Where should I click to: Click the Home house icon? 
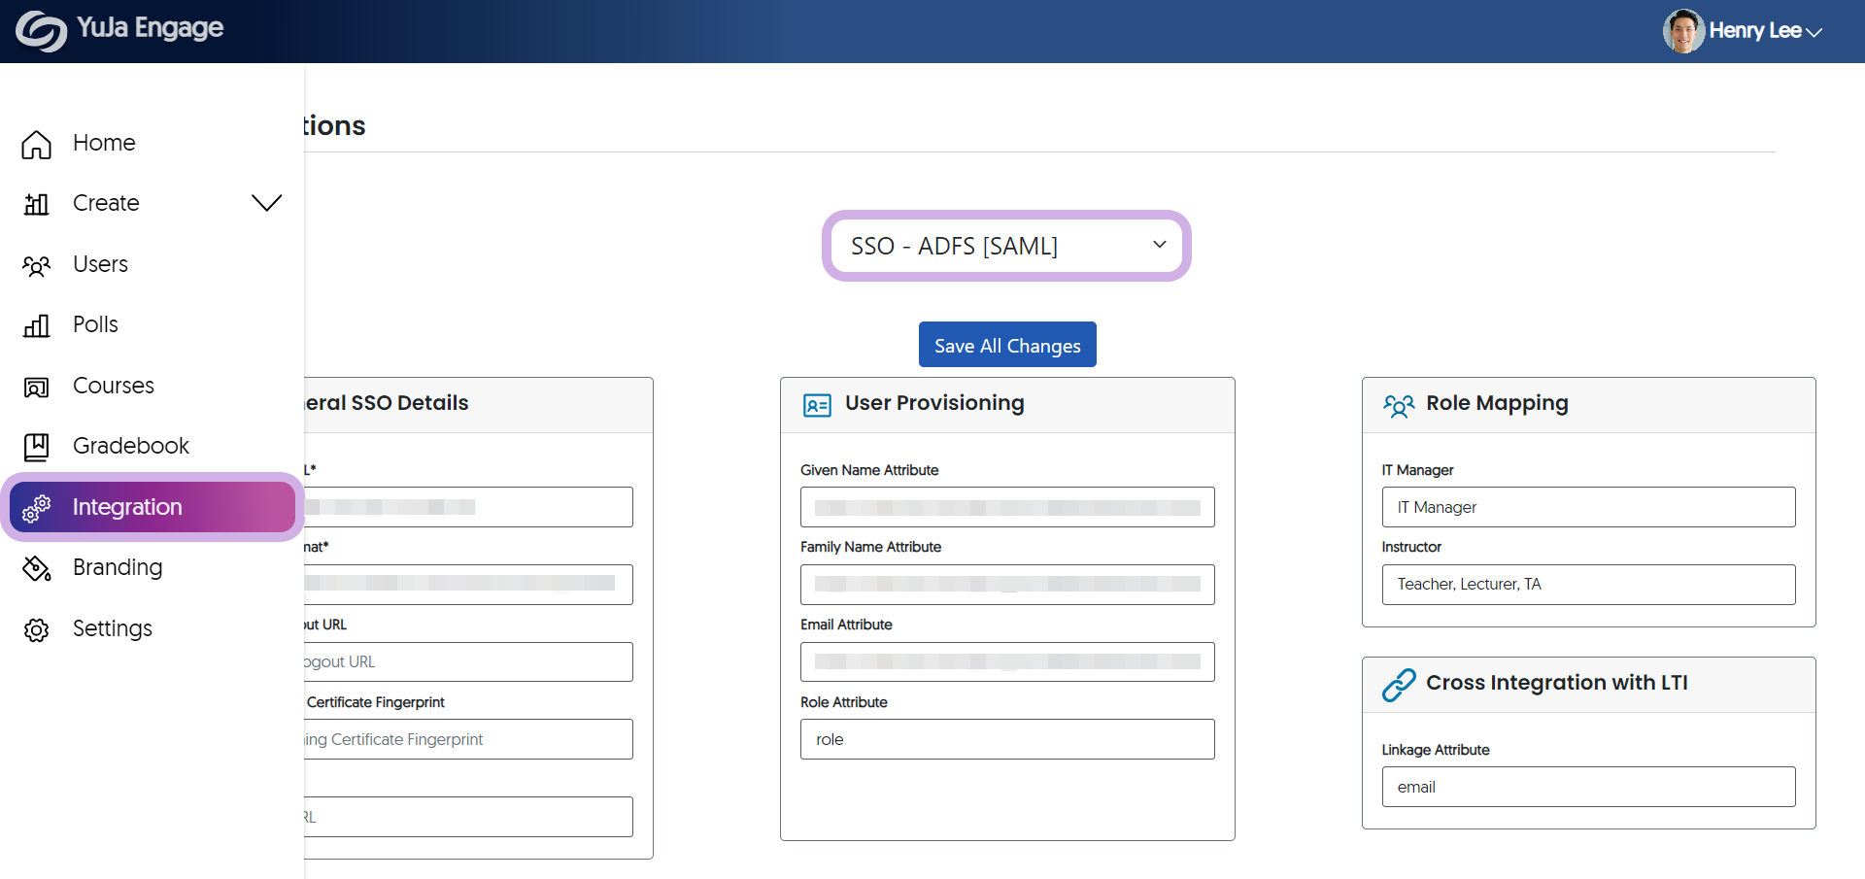37,144
